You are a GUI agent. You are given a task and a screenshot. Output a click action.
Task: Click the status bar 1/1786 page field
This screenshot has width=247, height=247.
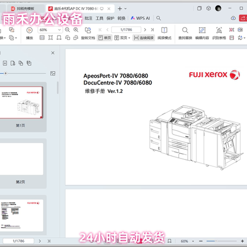pyautogui.click(x=18, y=241)
